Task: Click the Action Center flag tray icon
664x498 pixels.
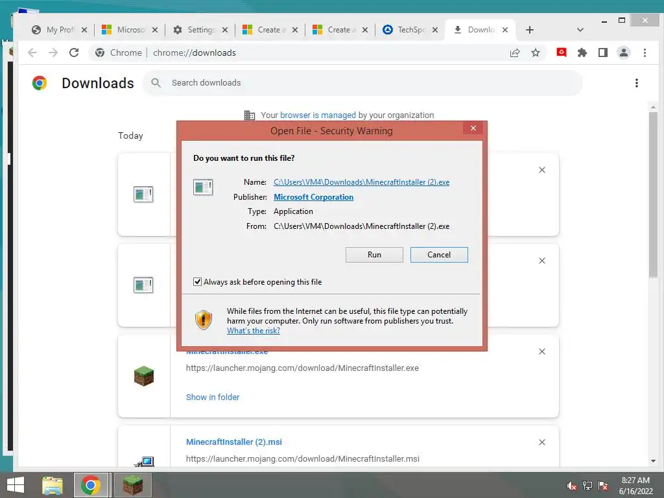Action: [603, 485]
